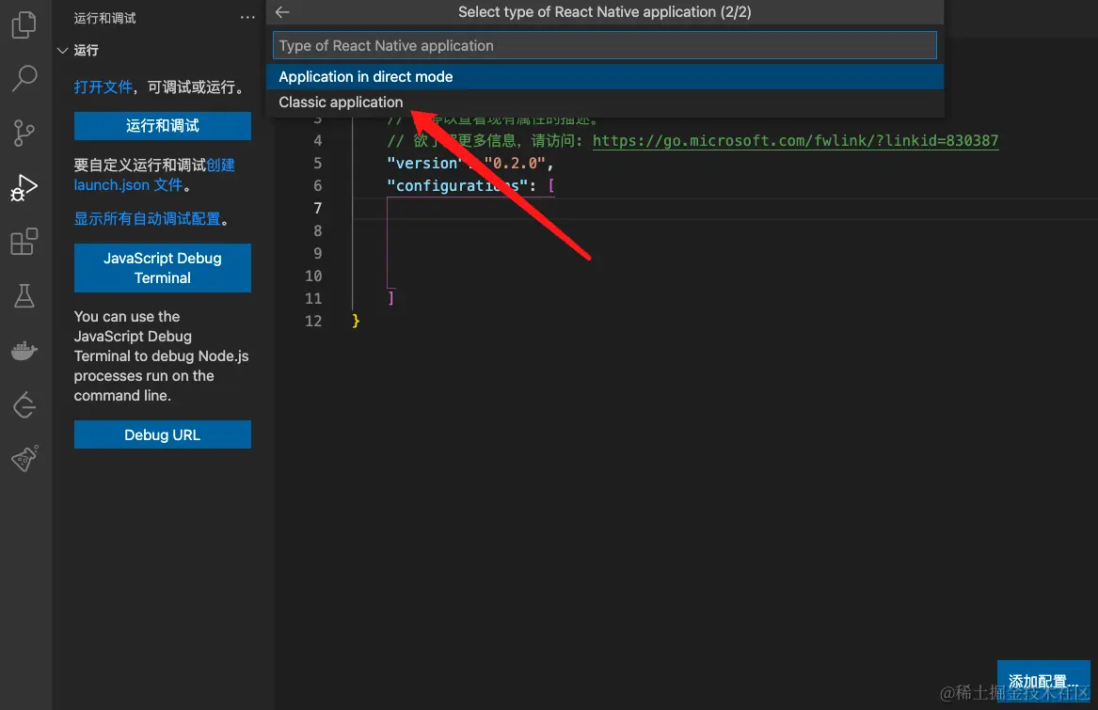Screen dimensions: 1098x710
Task: Select Classic application option
Action: (x=605, y=103)
